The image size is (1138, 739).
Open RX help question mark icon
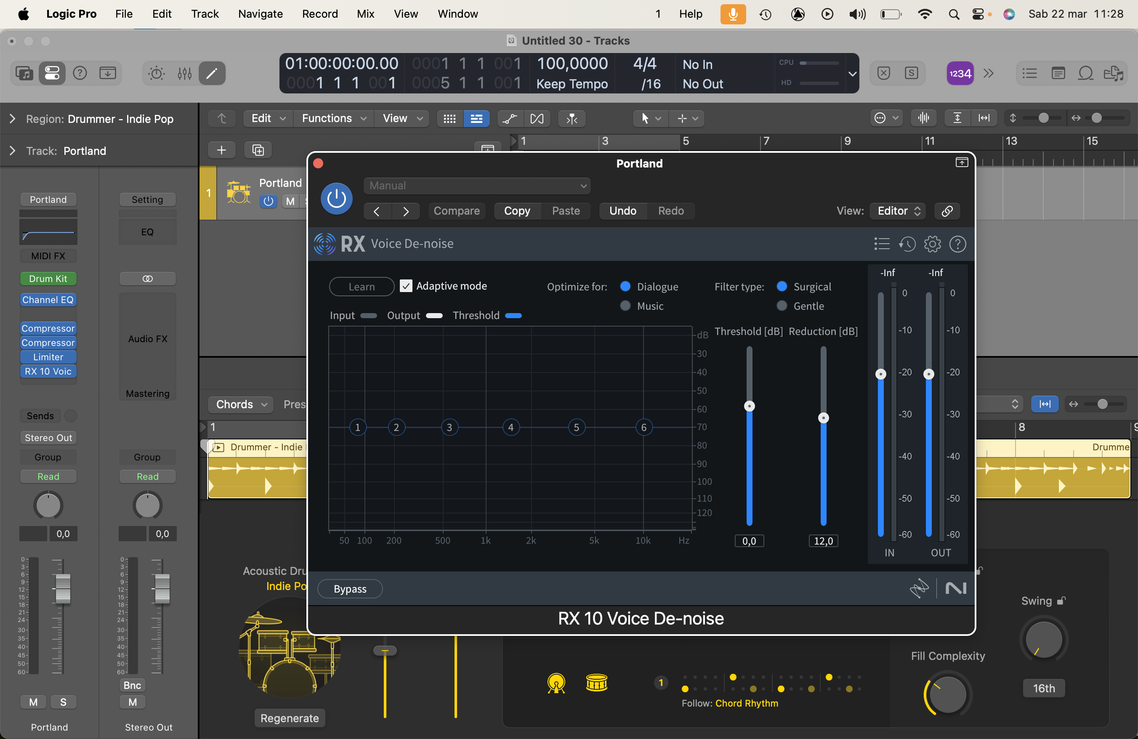pos(958,244)
